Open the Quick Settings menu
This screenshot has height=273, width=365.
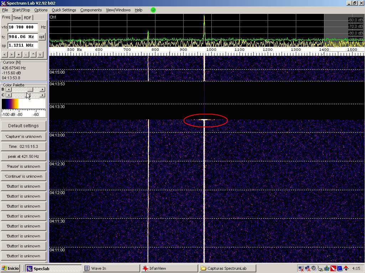64,10
